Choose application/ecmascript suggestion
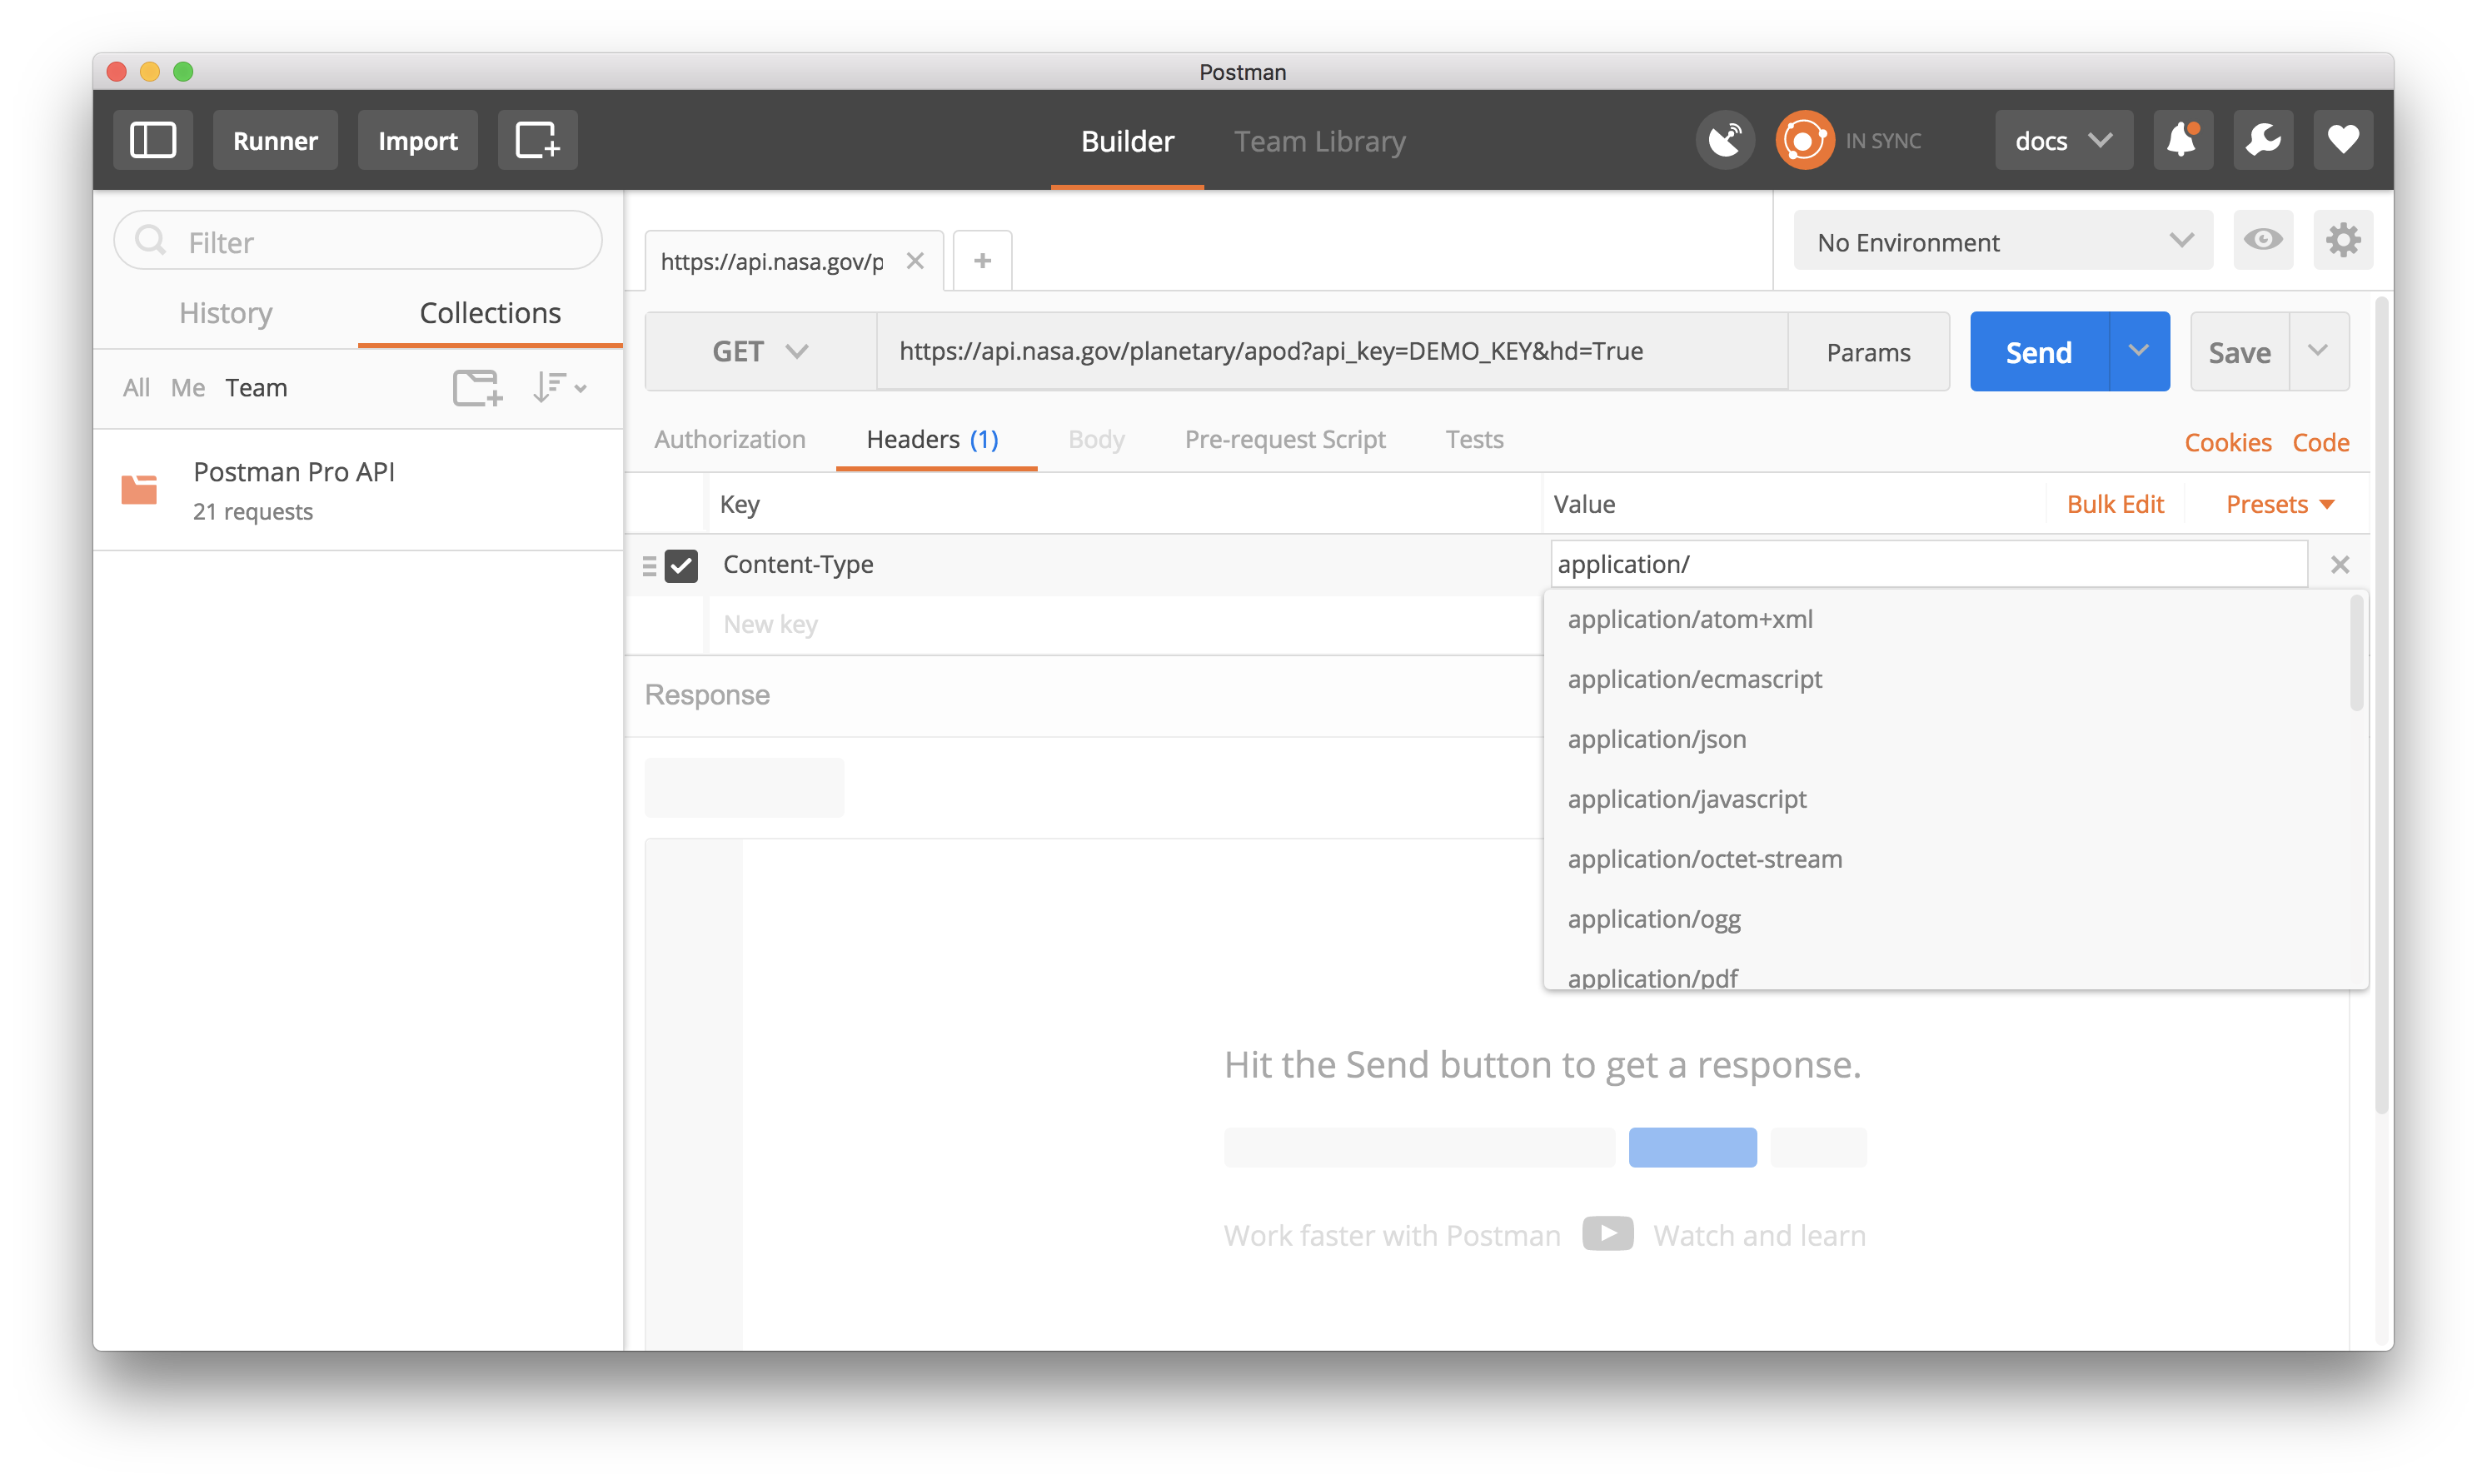 pyautogui.click(x=1954, y=679)
